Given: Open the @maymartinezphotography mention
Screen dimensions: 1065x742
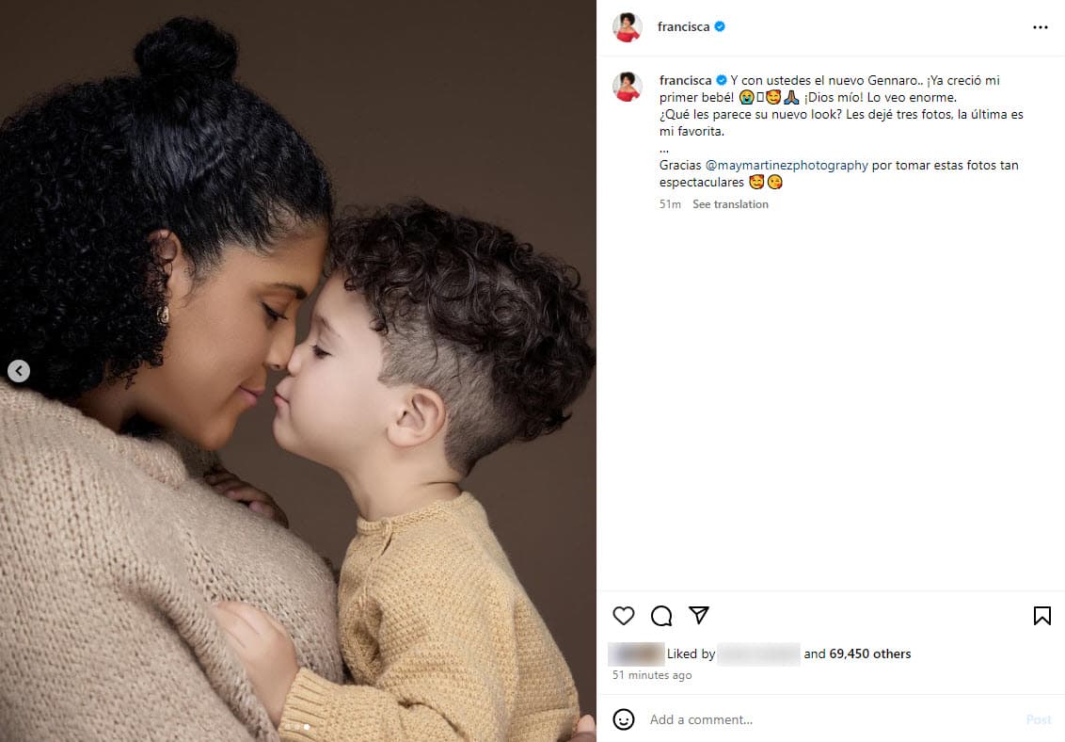Looking at the screenshot, I should point(787,165).
